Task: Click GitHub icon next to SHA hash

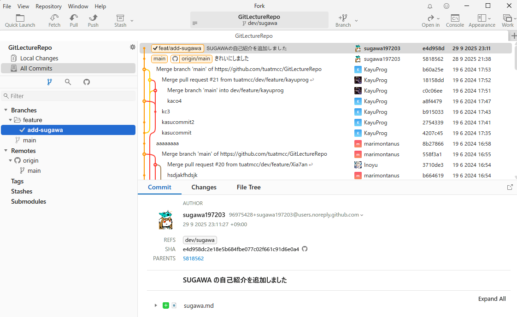Action: 305,249
